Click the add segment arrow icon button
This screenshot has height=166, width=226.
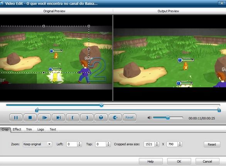click(115, 118)
